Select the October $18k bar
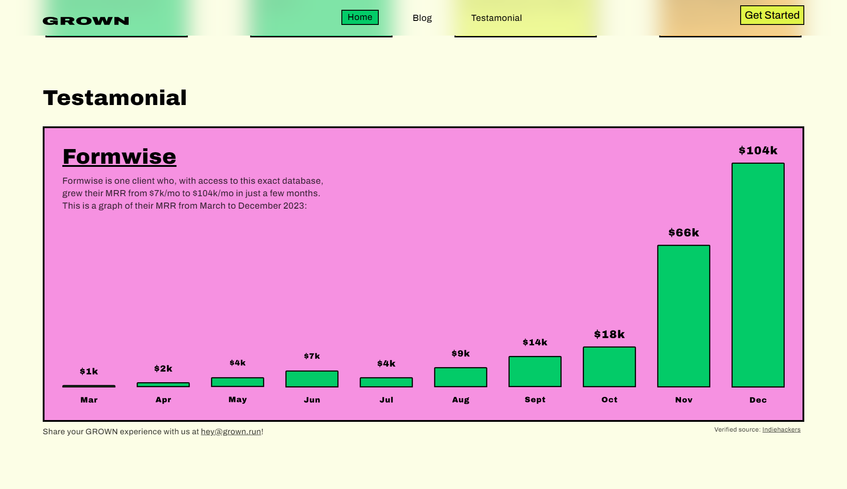The height and width of the screenshot is (489, 847). tap(609, 367)
